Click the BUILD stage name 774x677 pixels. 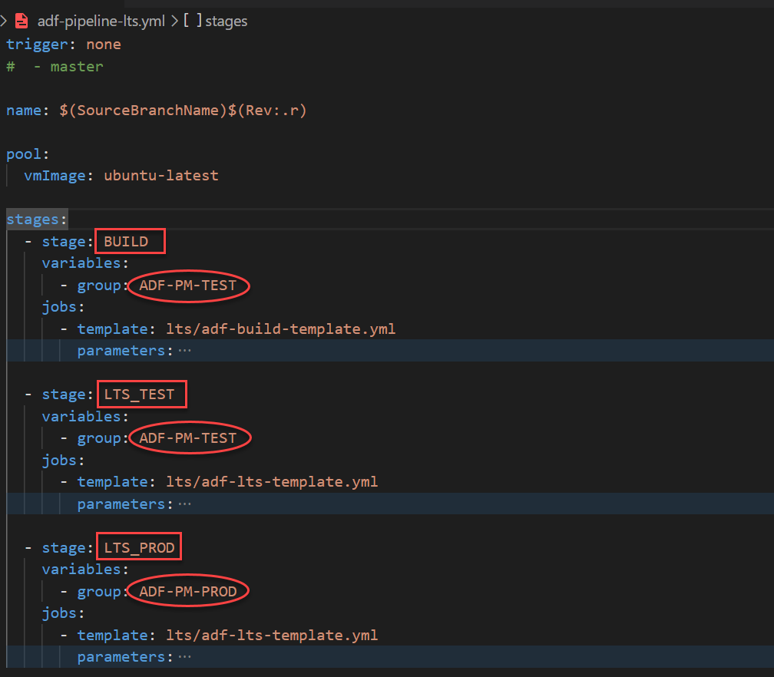pos(126,242)
